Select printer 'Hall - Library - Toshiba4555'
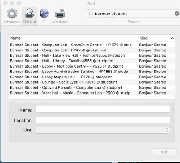 click(92, 61)
